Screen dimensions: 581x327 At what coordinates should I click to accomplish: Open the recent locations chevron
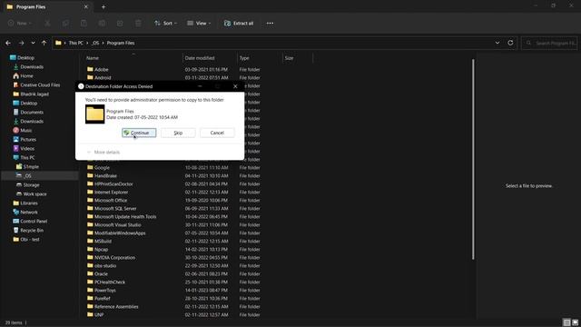(33, 43)
